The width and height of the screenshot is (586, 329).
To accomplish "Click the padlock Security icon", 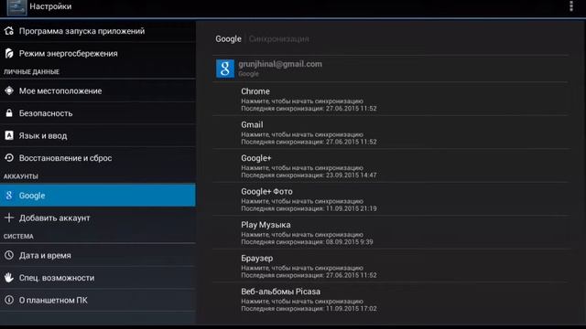I will [x=9, y=113].
